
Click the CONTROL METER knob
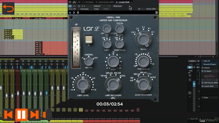point(89,61)
